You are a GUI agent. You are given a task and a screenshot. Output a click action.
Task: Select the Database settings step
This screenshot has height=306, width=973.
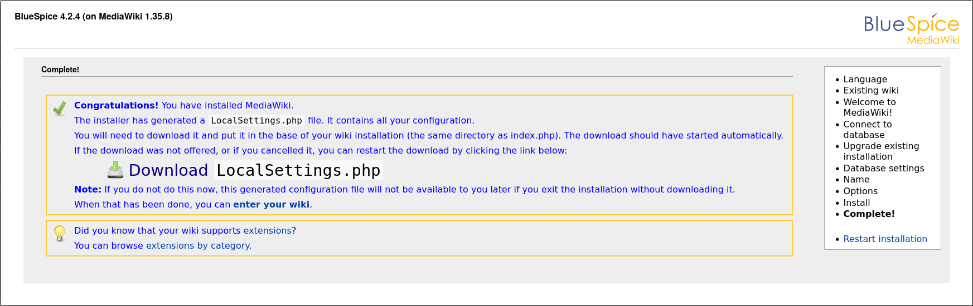pyautogui.click(x=883, y=168)
